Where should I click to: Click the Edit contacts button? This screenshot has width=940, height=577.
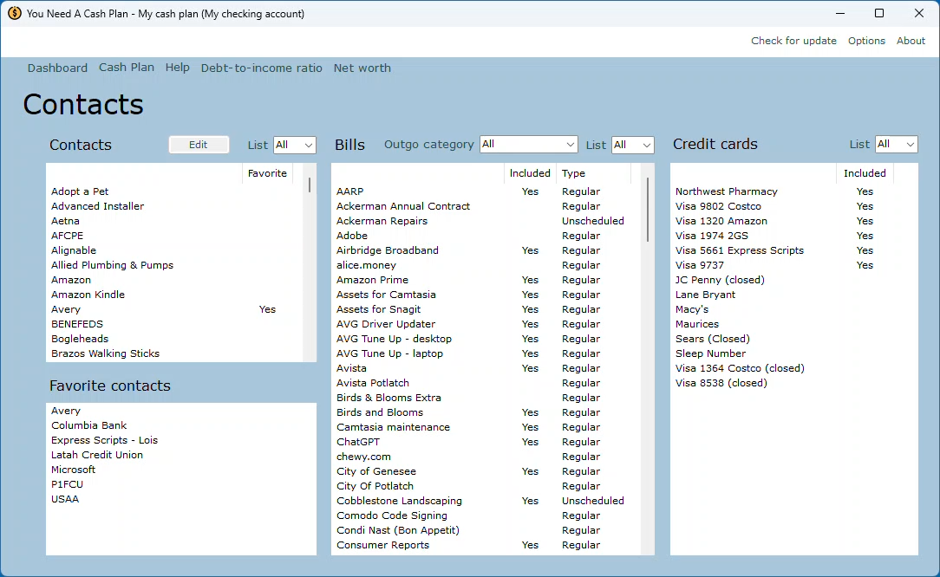pos(199,145)
